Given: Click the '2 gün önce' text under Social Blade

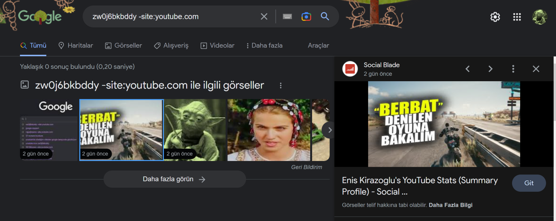Looking at the screenshot, I should tap(378, 74).
